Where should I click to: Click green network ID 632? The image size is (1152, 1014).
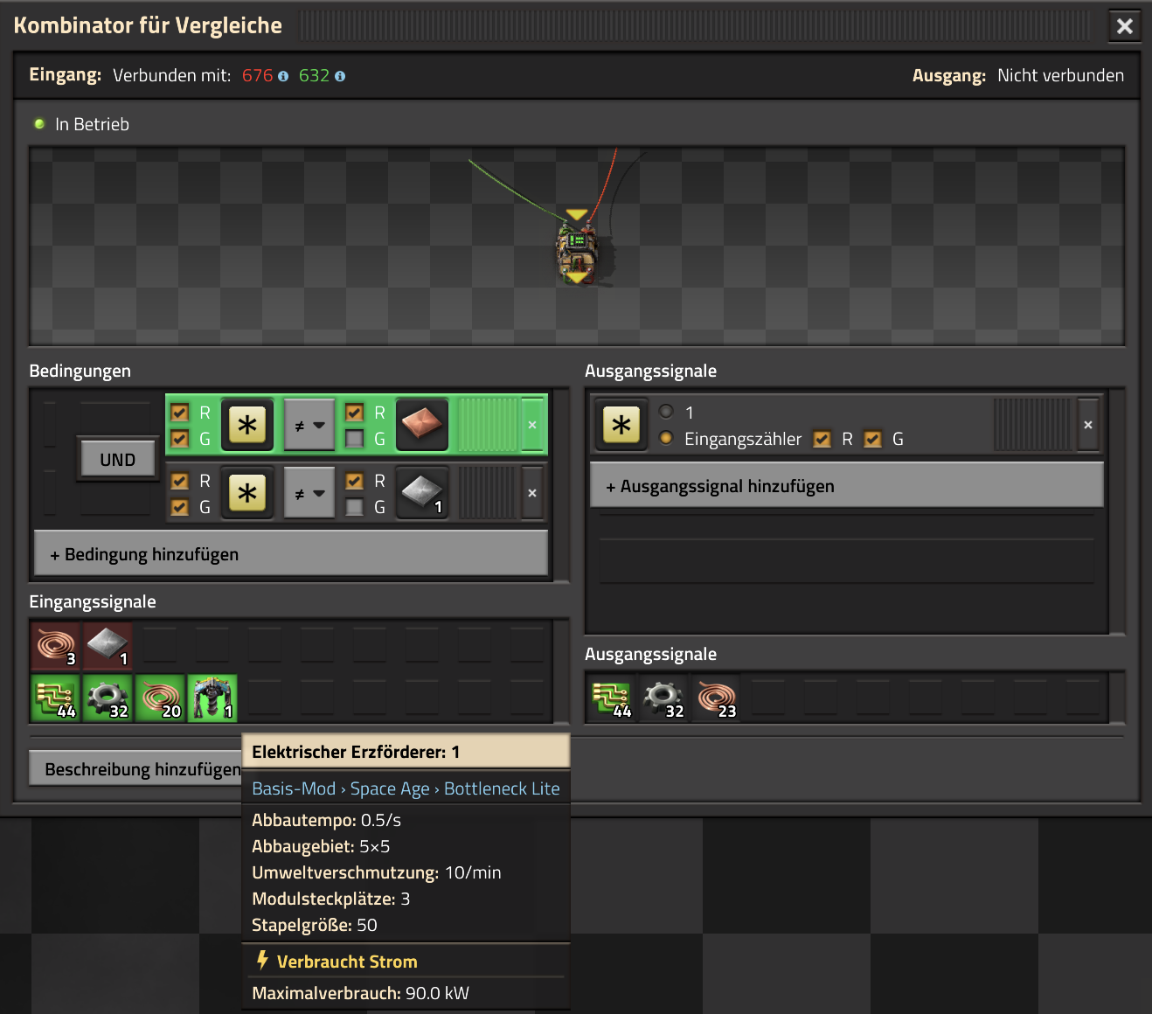pyautogui.click(x=314, y=76)
